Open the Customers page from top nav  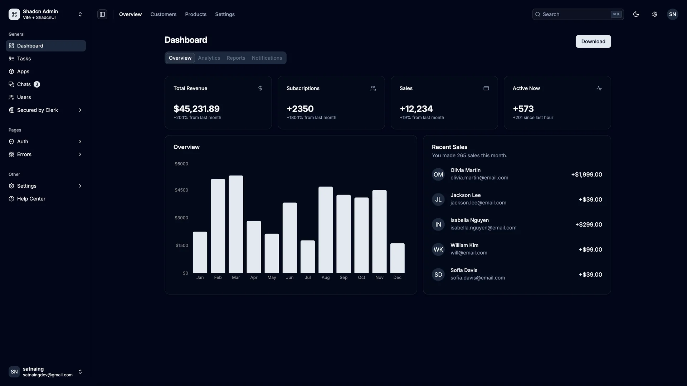pyautogui.click(x=163, y=14)
